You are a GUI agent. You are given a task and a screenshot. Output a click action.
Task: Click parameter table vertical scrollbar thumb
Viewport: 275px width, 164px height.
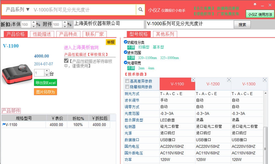(266, 145)
